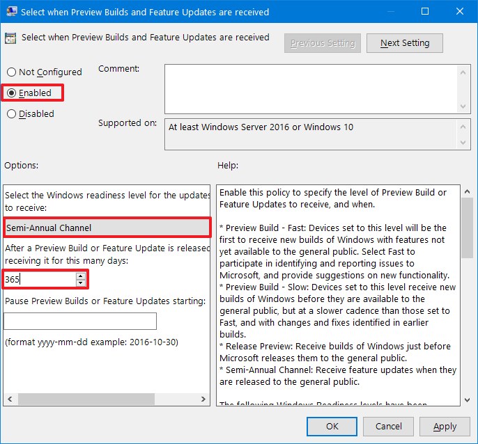This screenshot has height=444, width=478.
Task: Click 'At least Windows Server 2016 or Windows 10' text
Action: [261, 127]
